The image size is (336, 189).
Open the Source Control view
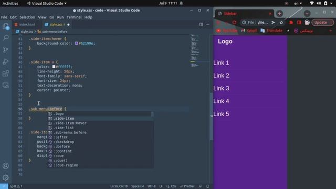(x=6, y=50)
